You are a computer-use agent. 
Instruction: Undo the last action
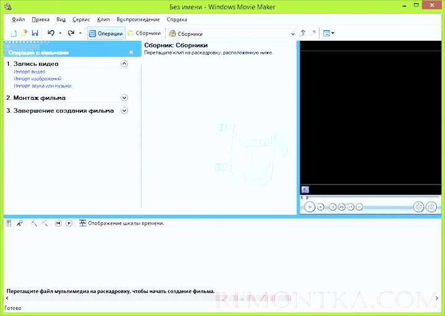pyautogui.click(x=51, y=33)
